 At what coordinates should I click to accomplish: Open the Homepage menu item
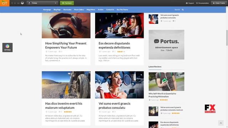[x=47, y=10]
